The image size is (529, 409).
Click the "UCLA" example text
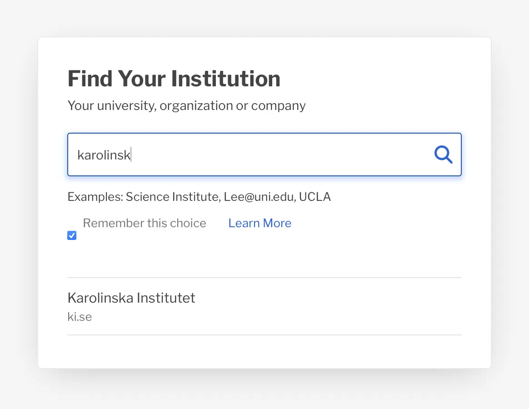pyautogui.click(x=315, y=197)
